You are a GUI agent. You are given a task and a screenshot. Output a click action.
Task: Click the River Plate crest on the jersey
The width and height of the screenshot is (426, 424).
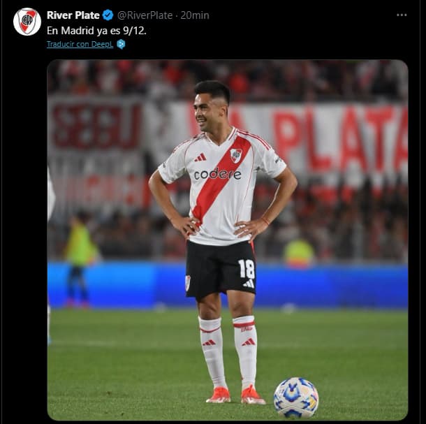(236, 156)
